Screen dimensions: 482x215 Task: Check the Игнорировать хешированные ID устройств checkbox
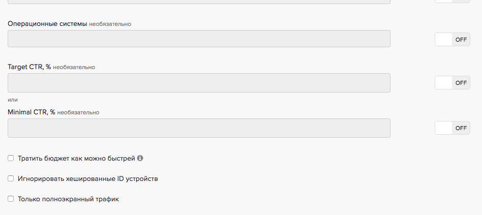pos(11,179)
